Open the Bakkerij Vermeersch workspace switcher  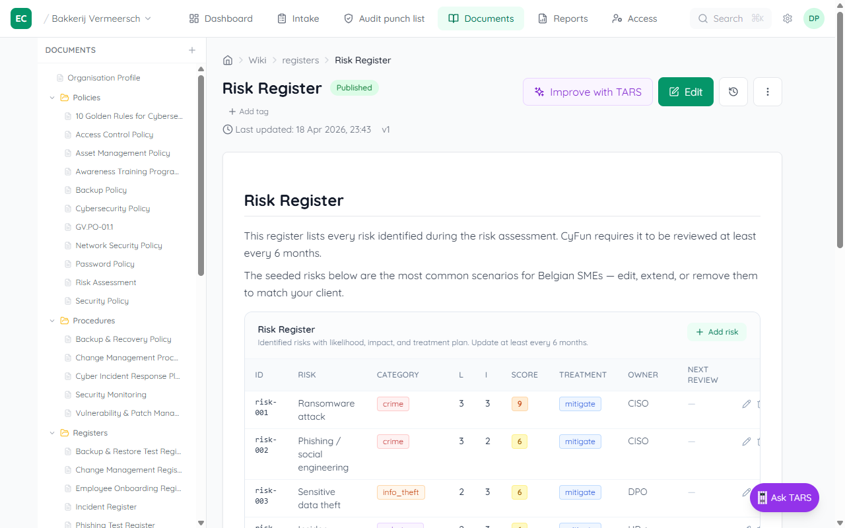click(x=97, y=18)
